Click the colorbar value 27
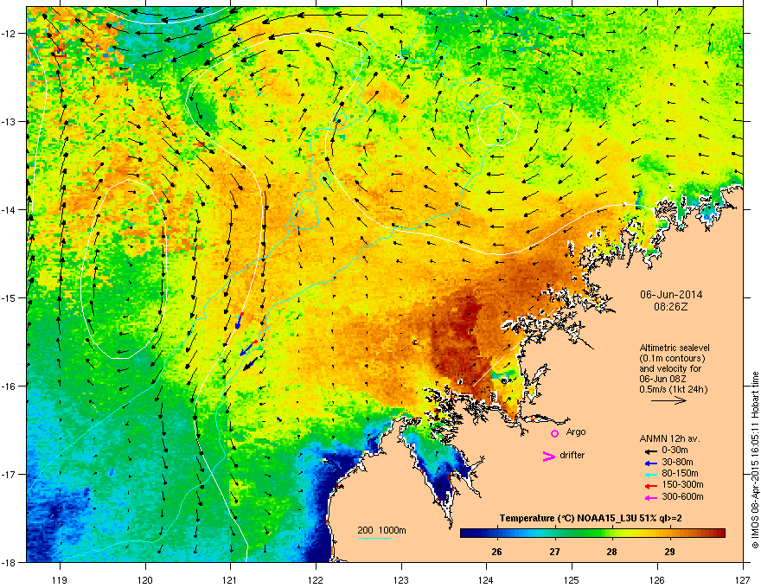This screenshot has height=588, width=761. coord(554,552)
